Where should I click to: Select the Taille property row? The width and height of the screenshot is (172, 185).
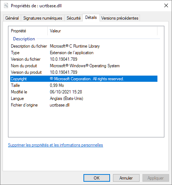point(84,85)
